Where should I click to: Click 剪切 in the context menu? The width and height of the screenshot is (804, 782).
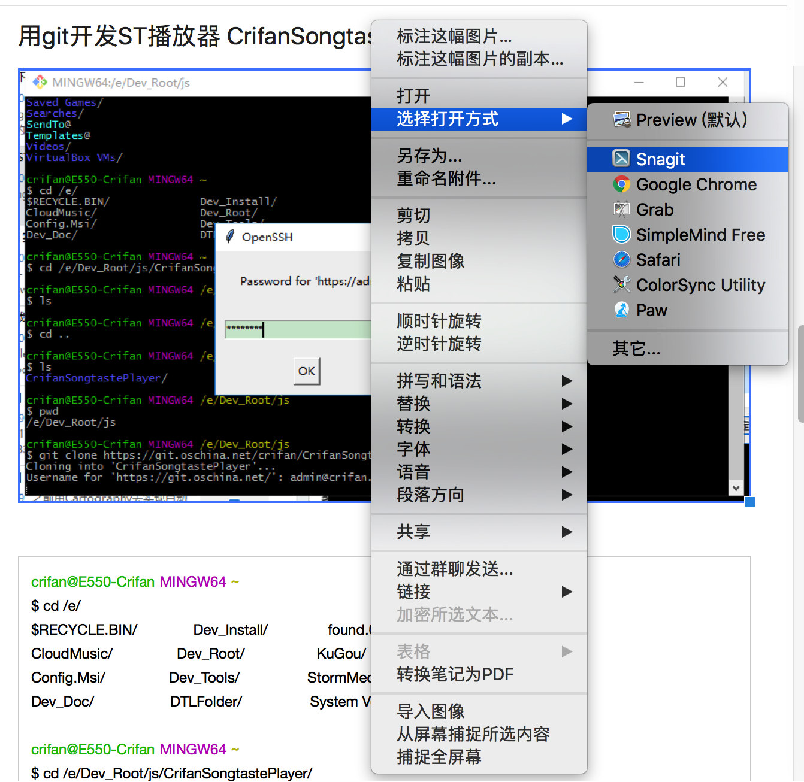coord(479,216)
